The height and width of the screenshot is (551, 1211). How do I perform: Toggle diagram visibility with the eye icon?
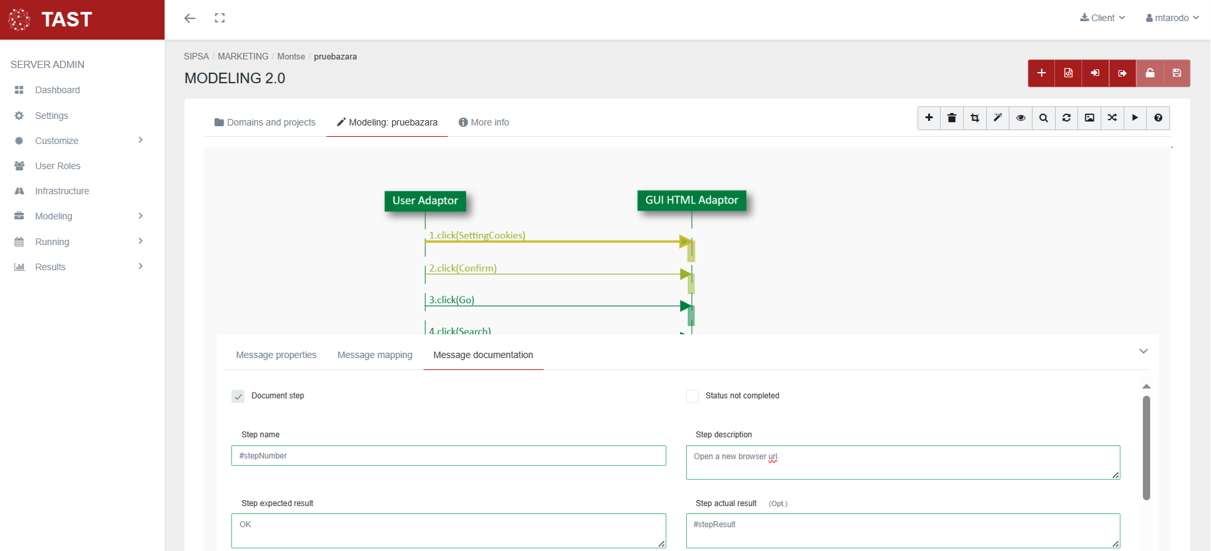1021,118
